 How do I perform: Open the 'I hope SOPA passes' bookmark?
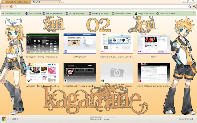pos(145,14)
